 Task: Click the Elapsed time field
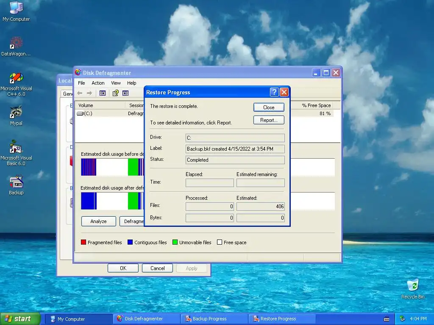tap(209, 183)
